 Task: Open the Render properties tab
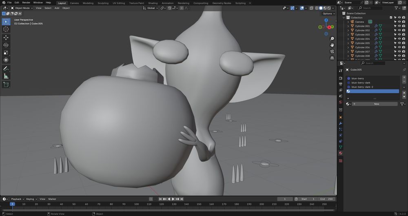point(341,78)
